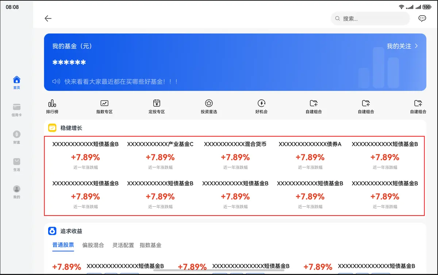438x275 pixels.
Task: Switch to the 指数基金 tab
Action: point(150,245)
